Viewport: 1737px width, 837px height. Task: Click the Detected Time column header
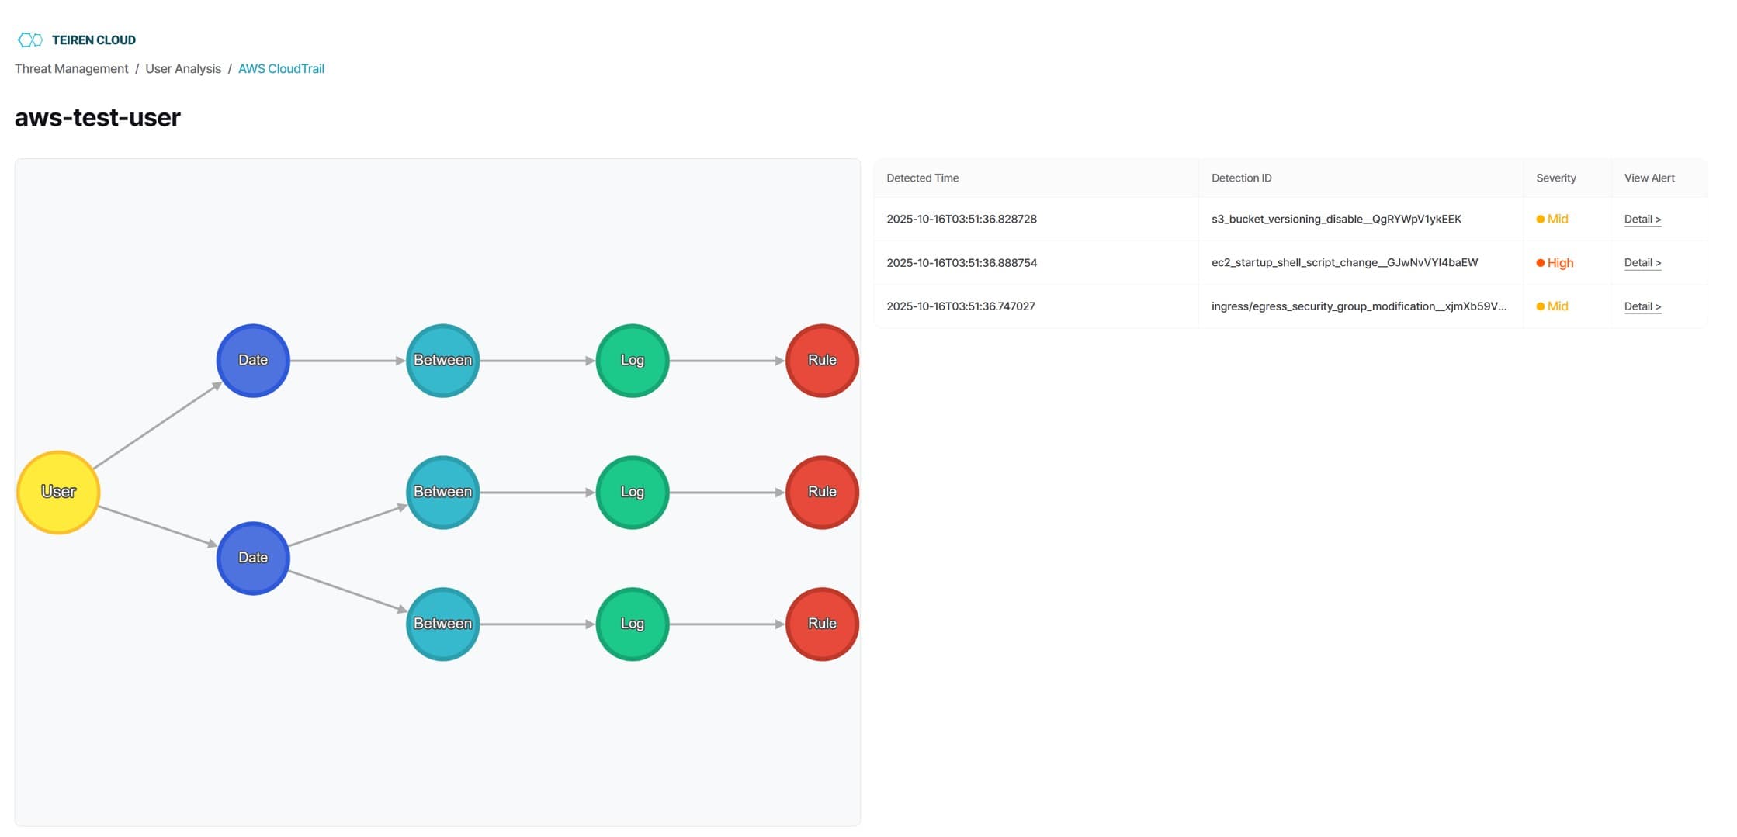tap(922, 178)
